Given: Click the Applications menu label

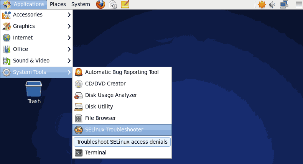Looking at the screenshot, I should coord(29,4).
